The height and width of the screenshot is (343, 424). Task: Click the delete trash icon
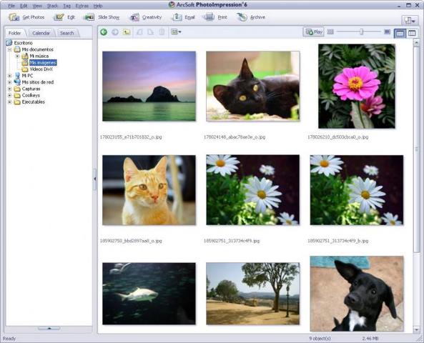[x=162, y=32]
